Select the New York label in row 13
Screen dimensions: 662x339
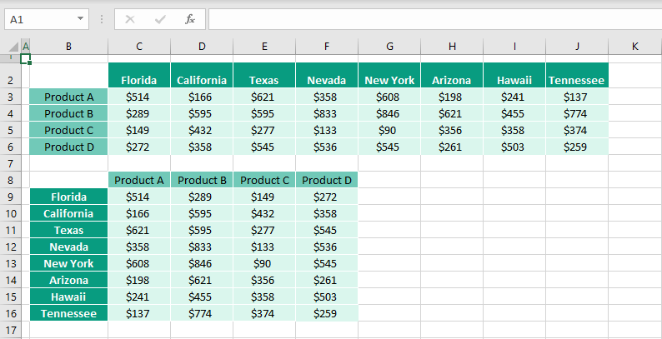click(x=68, y=263)
